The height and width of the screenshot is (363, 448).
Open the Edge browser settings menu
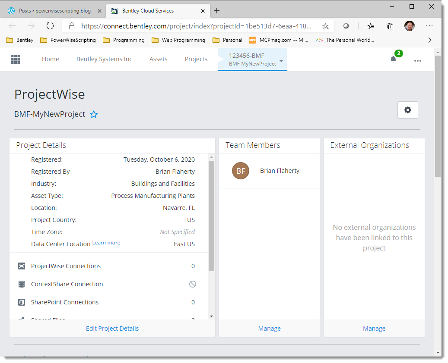tap(429, 26)
